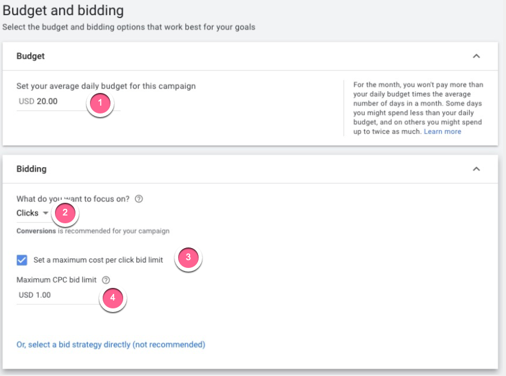Click the pink annotation marker numbered 1
The width and height of the screenshot is (506, 376).
click(x=100, y=104)
